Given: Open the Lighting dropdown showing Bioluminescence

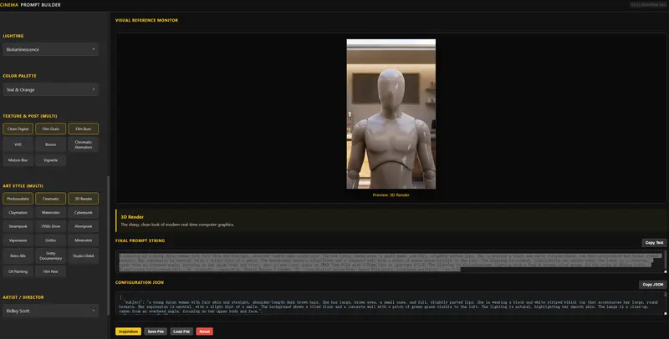Looking at the screenshot, I should click(x=51, y=49).
